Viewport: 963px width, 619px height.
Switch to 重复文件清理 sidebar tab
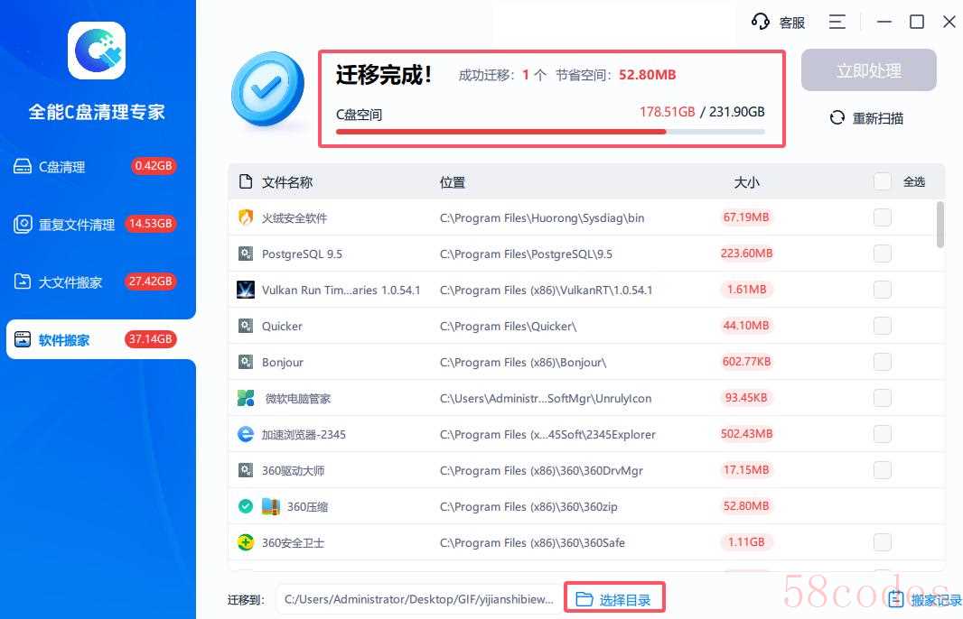(97, 224)
